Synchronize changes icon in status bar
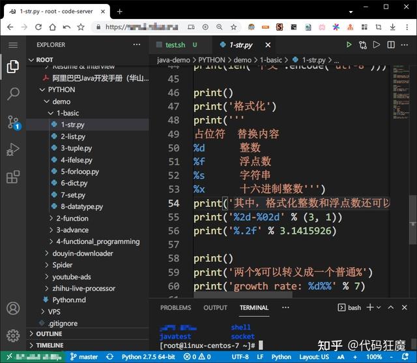Screen dimensions: 417x363 tap(109, 357)
